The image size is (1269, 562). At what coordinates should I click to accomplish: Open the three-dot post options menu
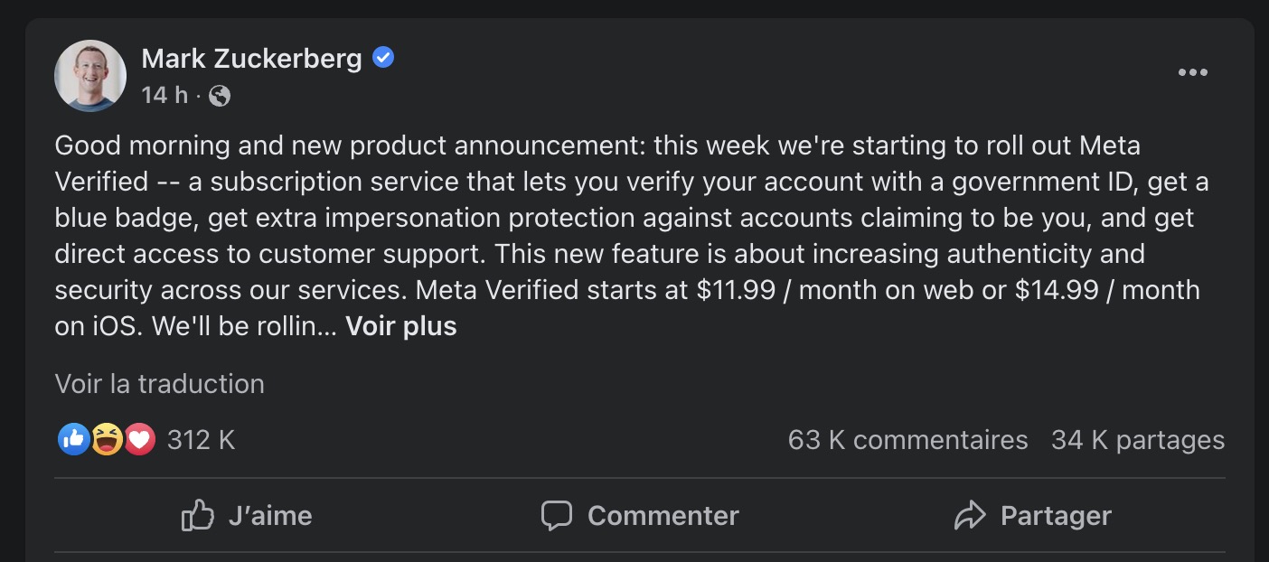[x=1192, y=73]
